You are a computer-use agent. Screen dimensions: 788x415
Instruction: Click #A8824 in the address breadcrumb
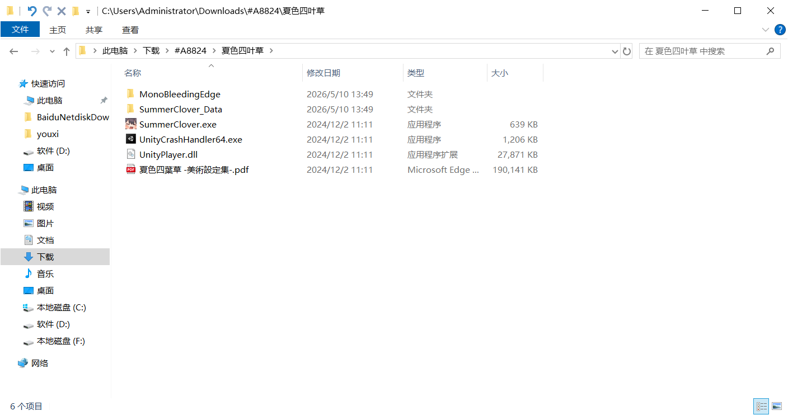tap(190, 51)
